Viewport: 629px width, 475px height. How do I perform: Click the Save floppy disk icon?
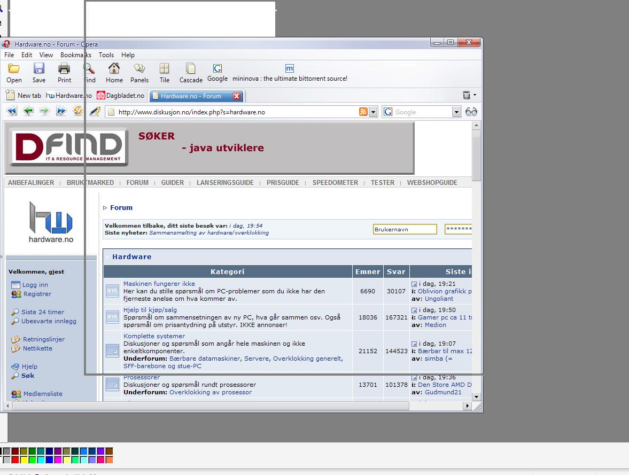point(39,68)
